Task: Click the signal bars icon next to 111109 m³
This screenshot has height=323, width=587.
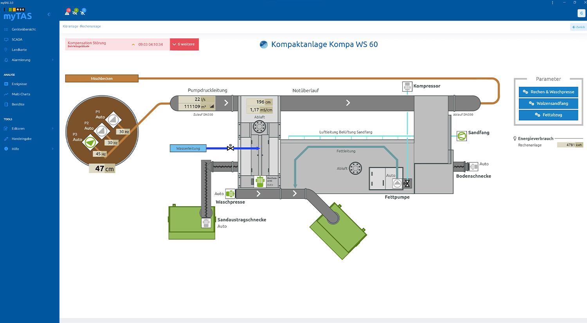Action: [x=212, y=106]
